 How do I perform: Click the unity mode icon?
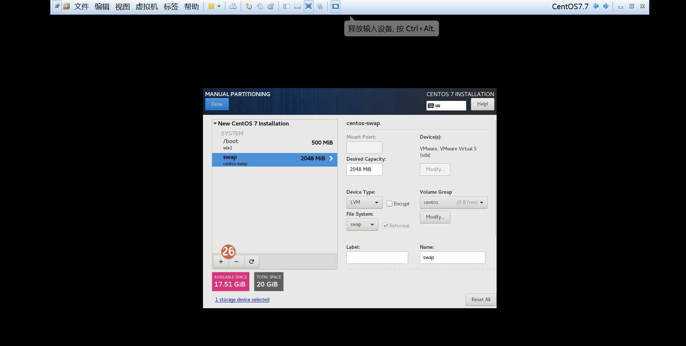click(320, 6)
